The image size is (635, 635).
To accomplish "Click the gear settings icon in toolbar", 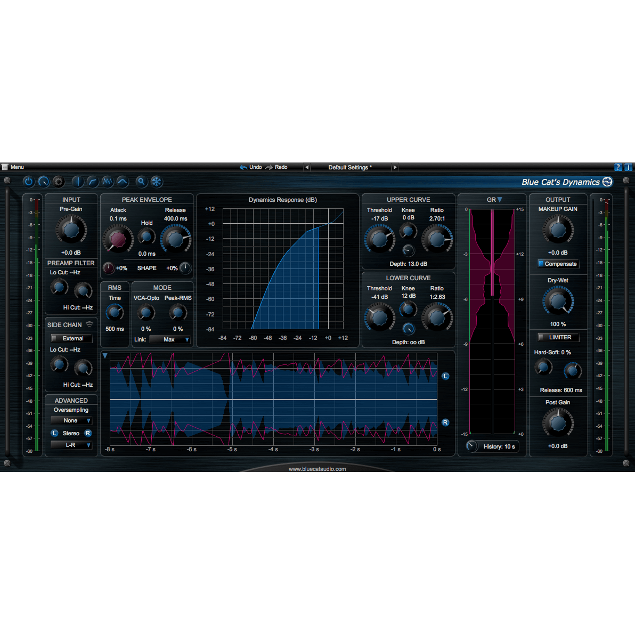I will [59, 182].
